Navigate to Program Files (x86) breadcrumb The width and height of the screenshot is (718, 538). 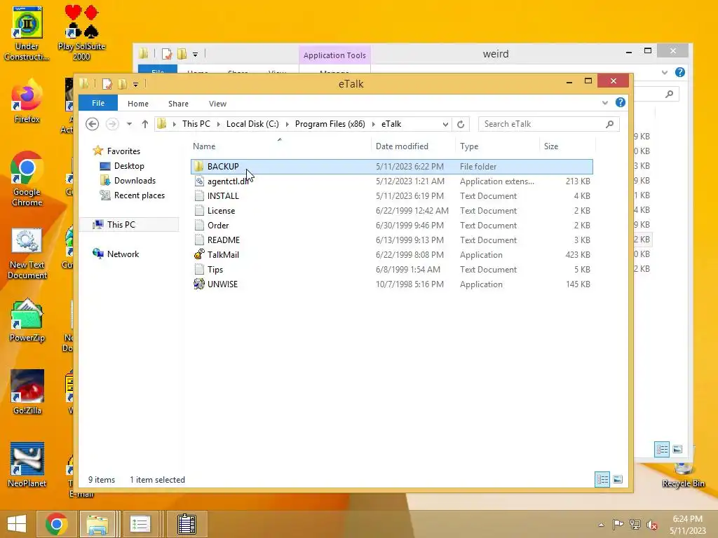(x=330, y=124)
